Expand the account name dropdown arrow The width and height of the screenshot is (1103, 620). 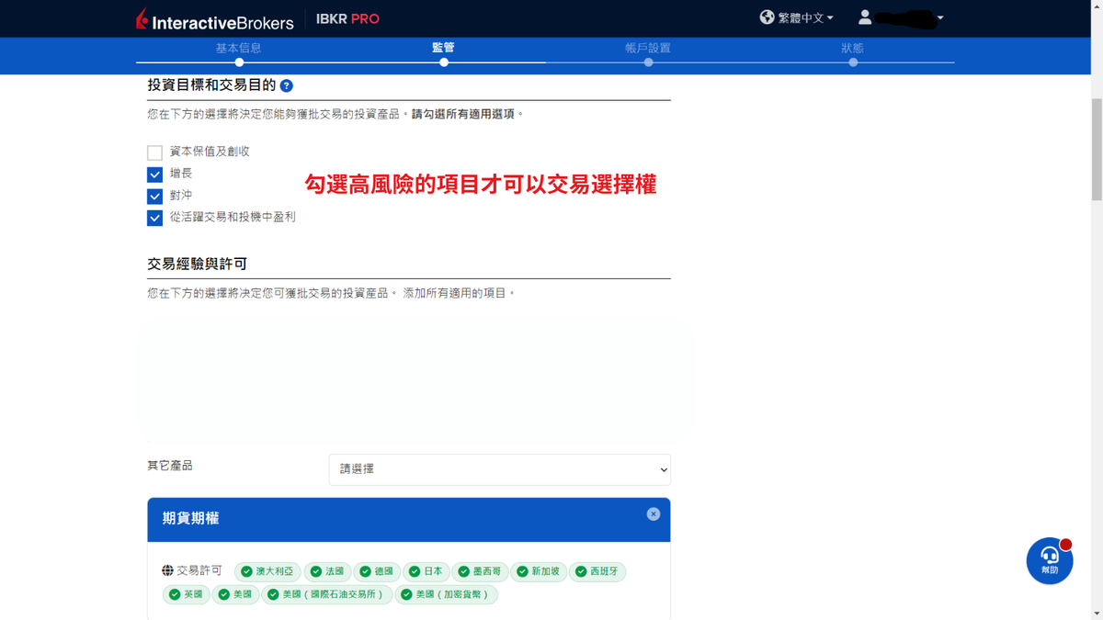pyautogui.click(x=939, y=17)
